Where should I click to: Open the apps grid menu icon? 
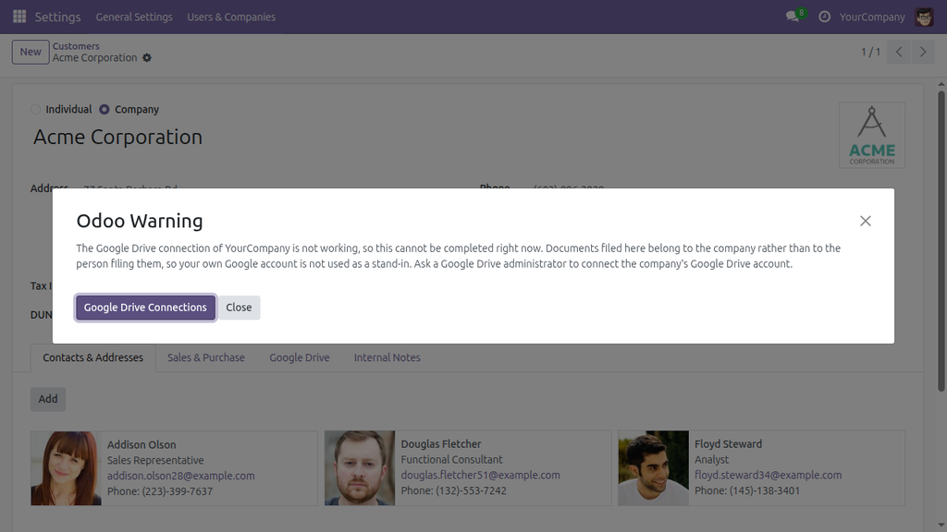click(x=19, y=17)
